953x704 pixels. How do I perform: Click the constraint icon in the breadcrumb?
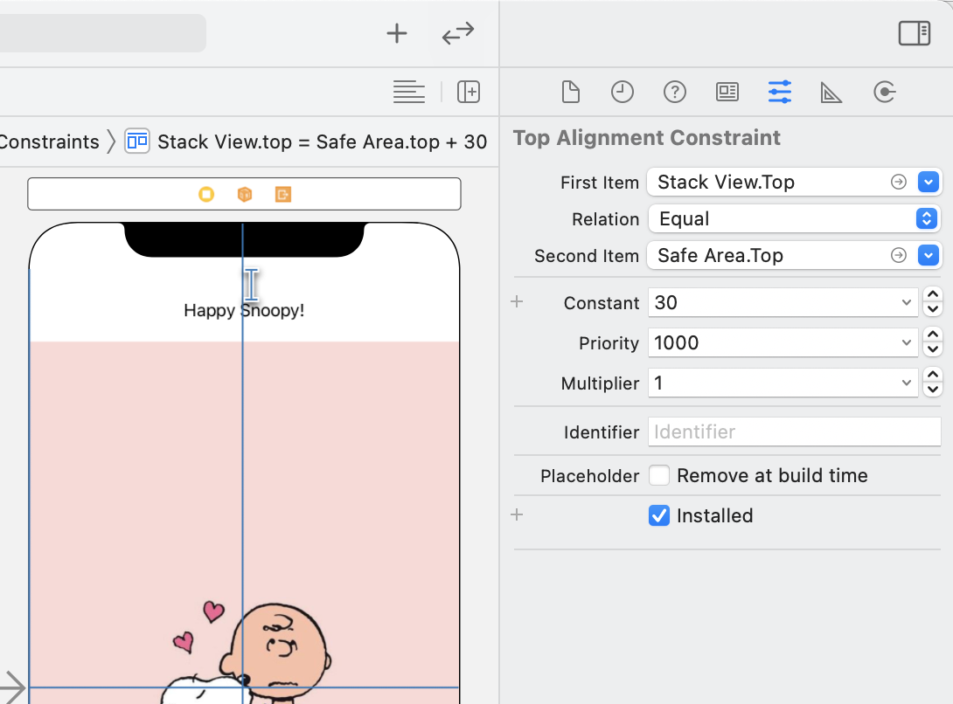[x=137, y=141]
